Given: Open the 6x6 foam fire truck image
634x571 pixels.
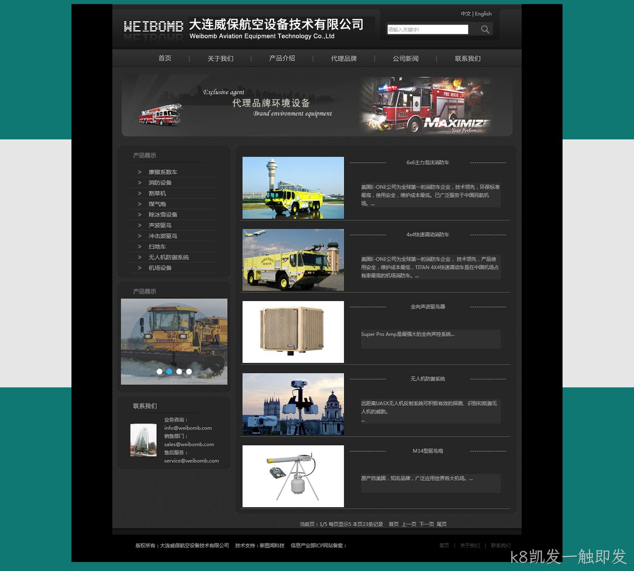Looking at the screenshot, I should click(x=293, y=188).
